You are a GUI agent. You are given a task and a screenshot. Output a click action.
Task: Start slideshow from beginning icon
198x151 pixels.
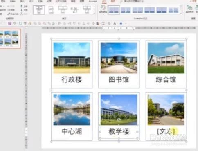[25, 23]
